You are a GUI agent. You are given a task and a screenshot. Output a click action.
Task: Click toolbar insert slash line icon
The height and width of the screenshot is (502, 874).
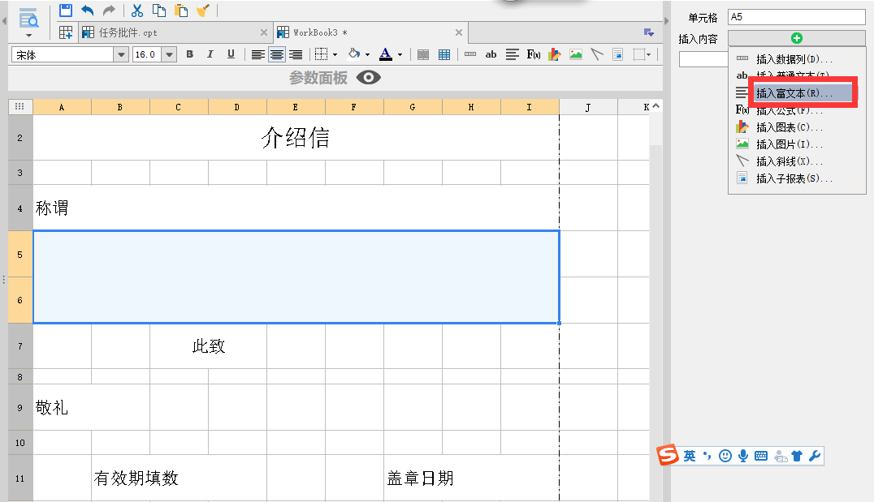(597, 54)
